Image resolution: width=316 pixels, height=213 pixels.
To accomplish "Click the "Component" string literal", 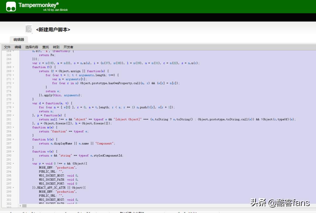I will click(104, 143).
